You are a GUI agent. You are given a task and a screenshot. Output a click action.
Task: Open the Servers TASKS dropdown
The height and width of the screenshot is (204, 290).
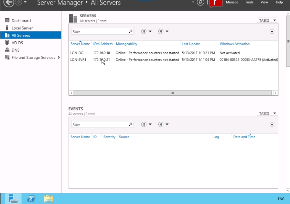[x=267, y=20]
